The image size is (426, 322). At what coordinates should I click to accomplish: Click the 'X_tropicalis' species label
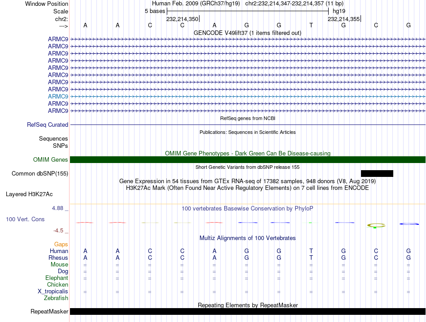pyautogui.click(x=53, y=292)
